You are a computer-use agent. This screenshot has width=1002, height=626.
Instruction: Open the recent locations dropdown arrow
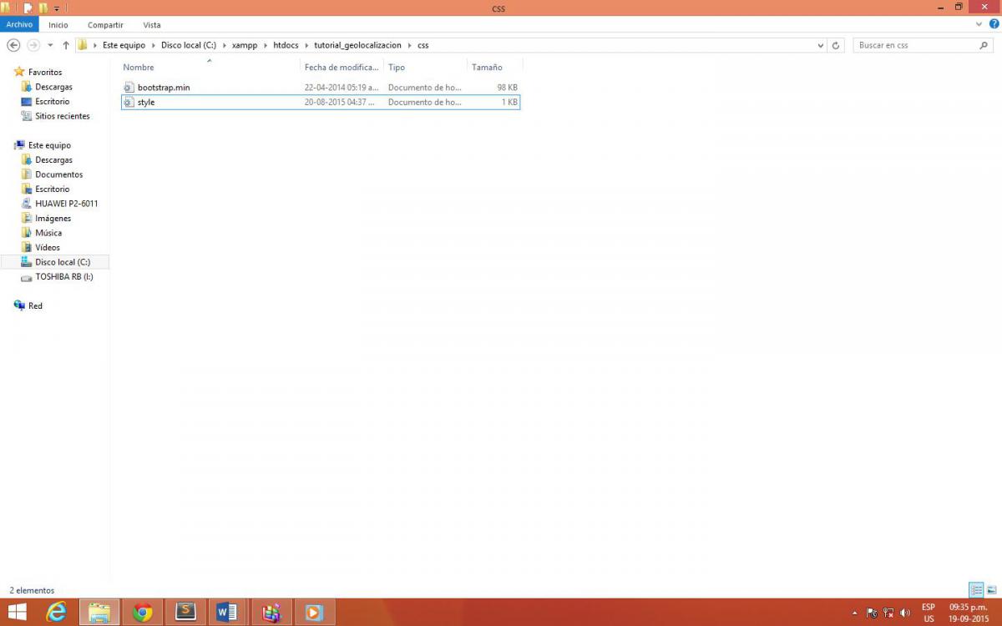pyautogui.click(x=50, y=45)
